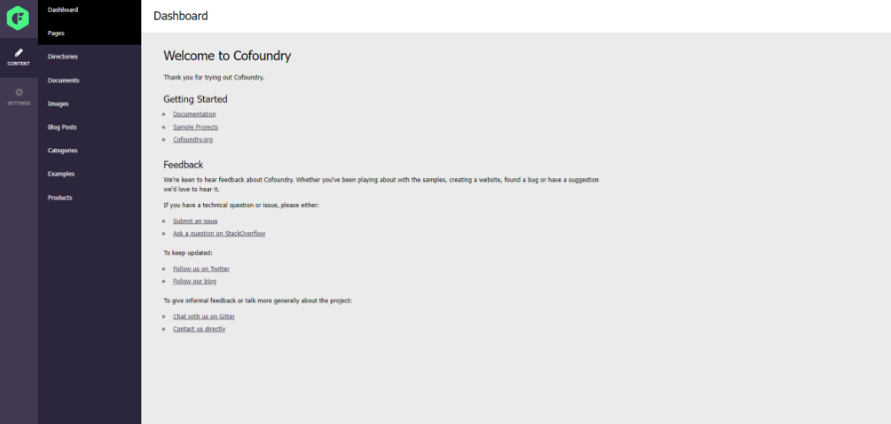Visit the Sample Projects link

click(195, 126)
